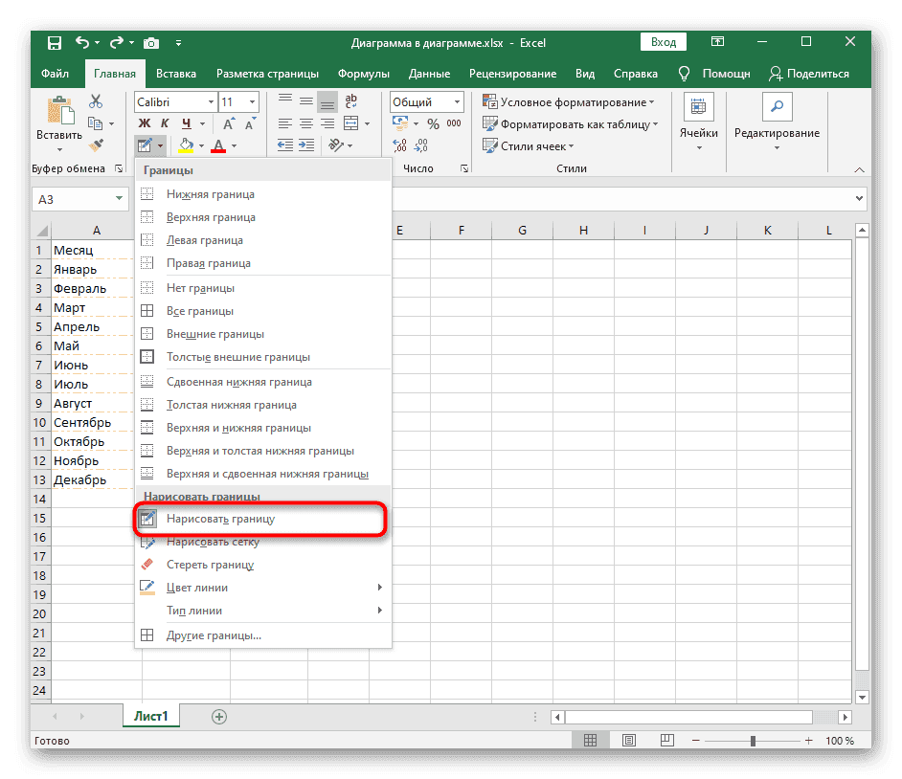Toggle italic К formatting
Image resolution: width=902 pixels, height=779 pixels.
pyautogui.click(x=165, y=123)
